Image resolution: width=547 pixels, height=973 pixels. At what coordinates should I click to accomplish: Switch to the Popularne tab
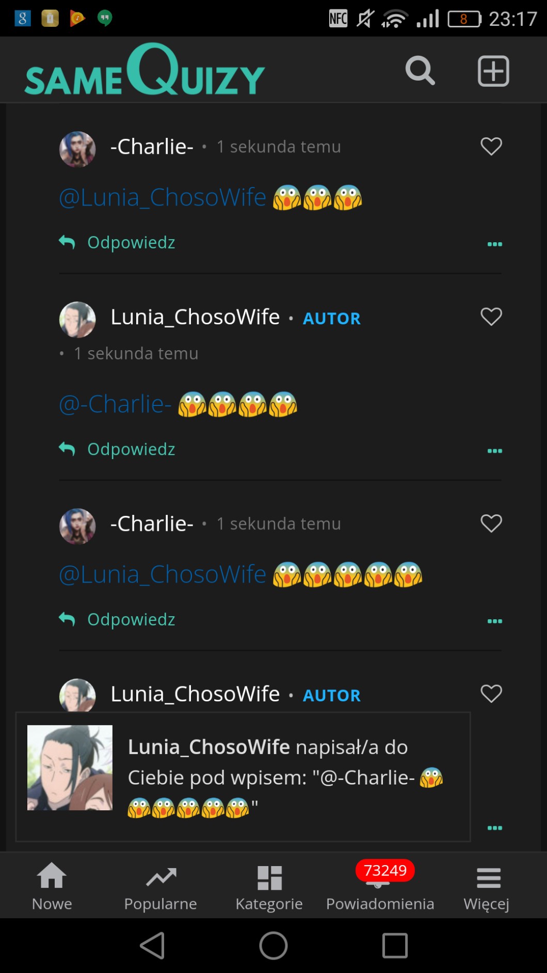coord(160,886)
